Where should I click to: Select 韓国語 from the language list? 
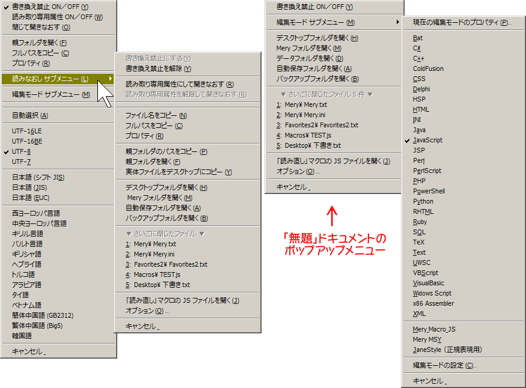click(x=23, y=336)
